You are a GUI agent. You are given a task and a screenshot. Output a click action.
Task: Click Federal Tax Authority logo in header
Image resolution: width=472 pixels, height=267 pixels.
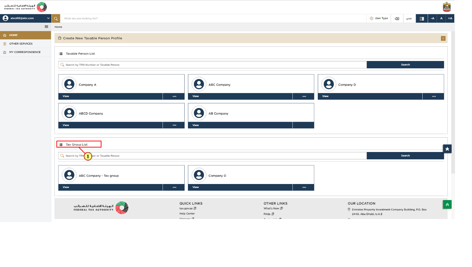[x=25, y=7]
